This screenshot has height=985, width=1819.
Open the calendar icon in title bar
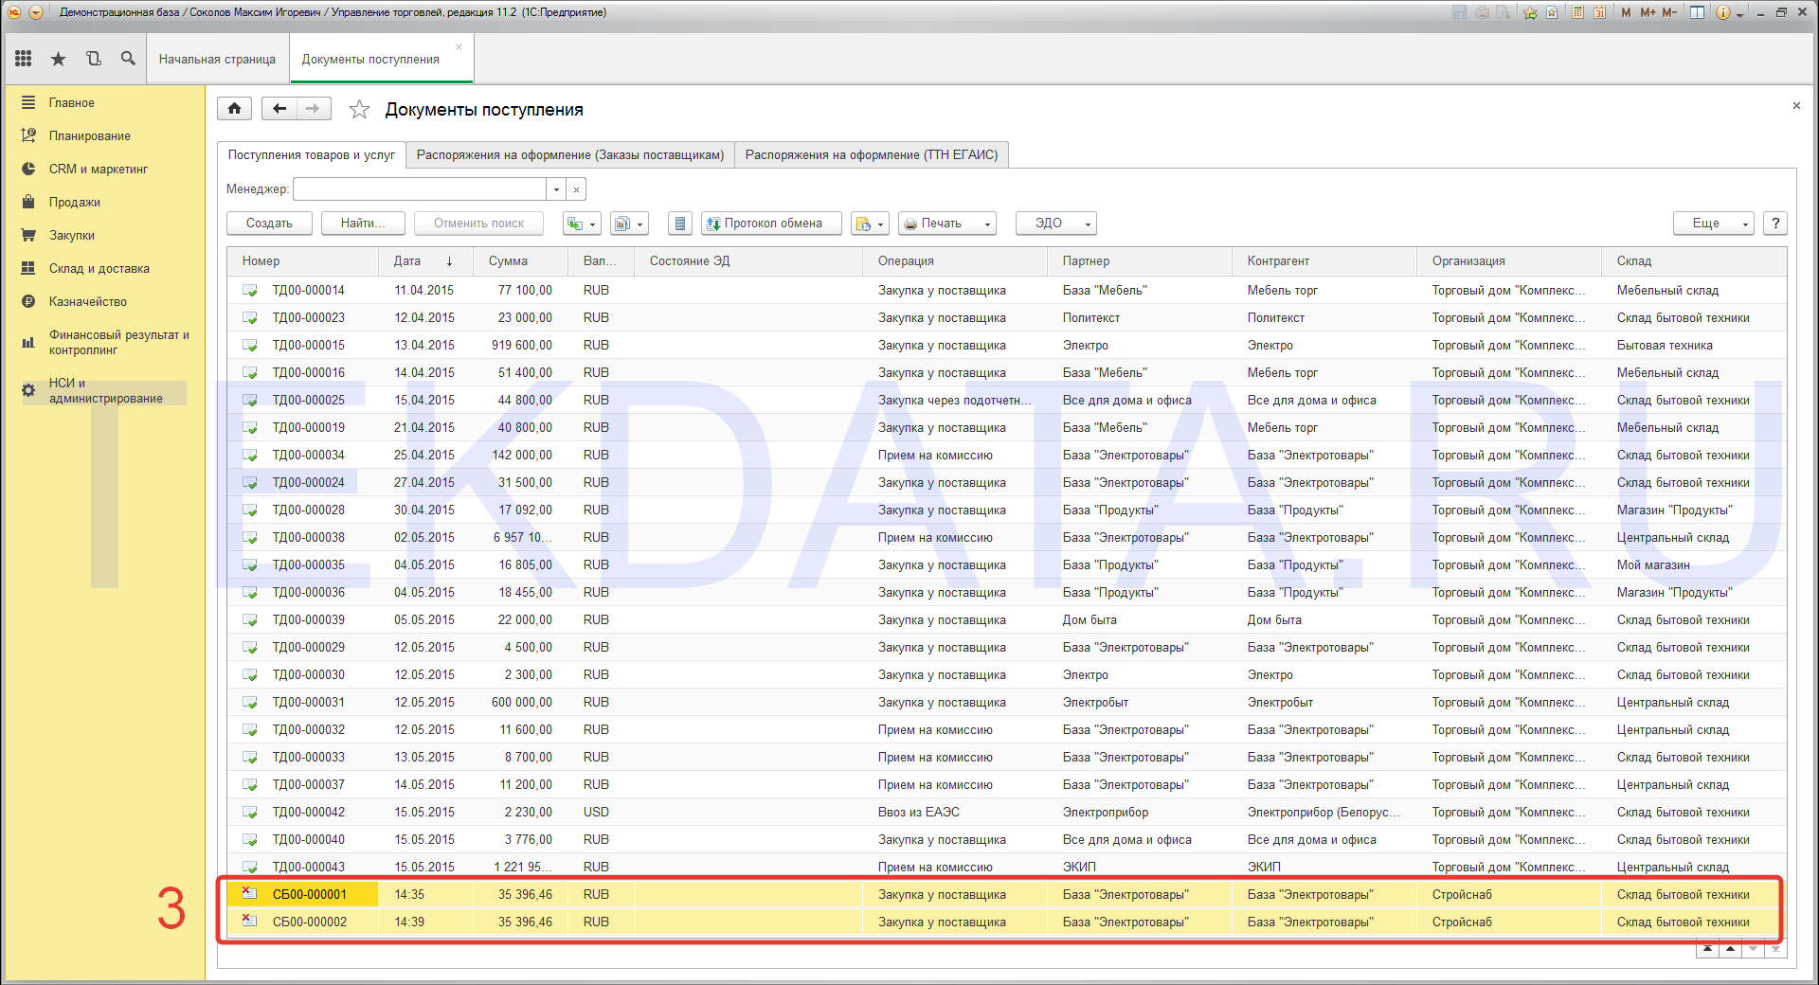[1599, 12]
